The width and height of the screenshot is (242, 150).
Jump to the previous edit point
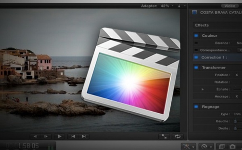click(x=73, y=136)
